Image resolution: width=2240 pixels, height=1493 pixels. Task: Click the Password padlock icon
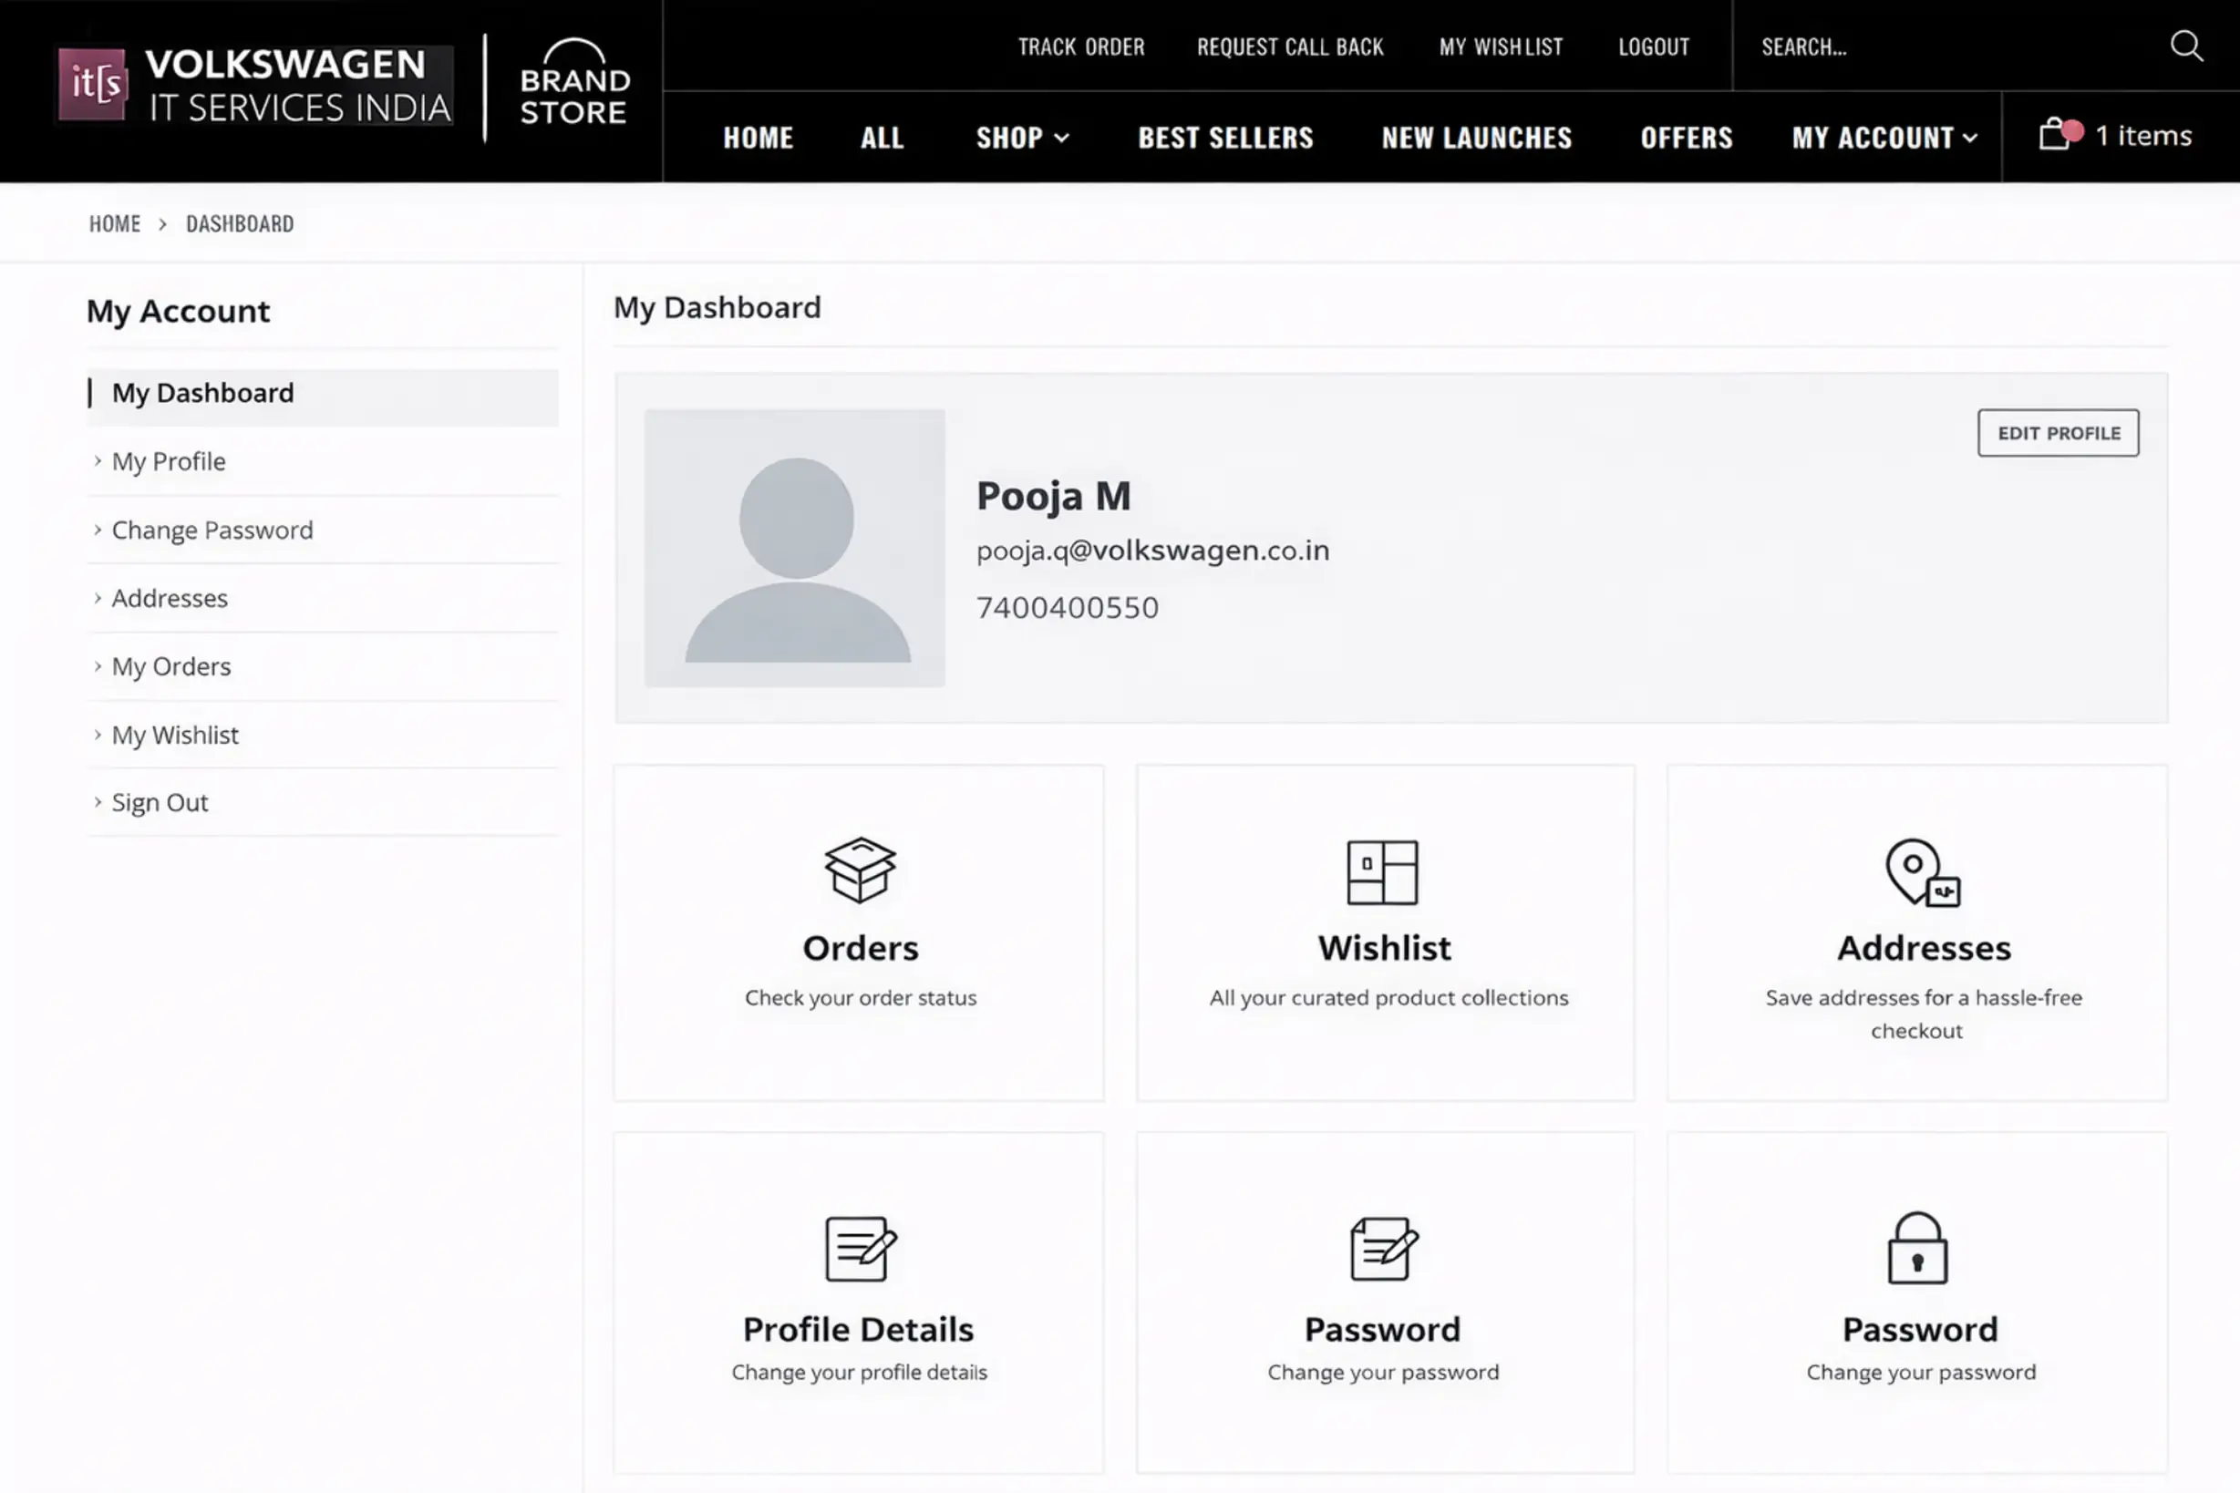tap(1917, 1251)
